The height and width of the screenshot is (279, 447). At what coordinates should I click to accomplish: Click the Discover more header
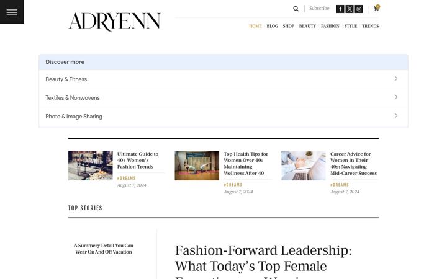click(65, 62)
